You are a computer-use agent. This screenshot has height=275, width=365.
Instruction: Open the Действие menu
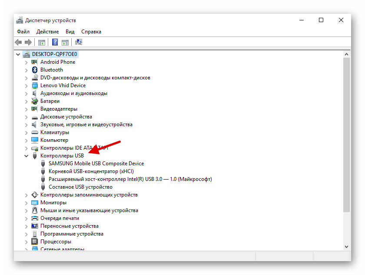coord(47,32)
